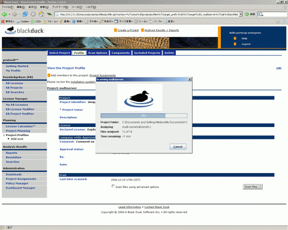288x230 pixels.
Task: Open the ファイル (File) menu
Action: tap(7, 7)
